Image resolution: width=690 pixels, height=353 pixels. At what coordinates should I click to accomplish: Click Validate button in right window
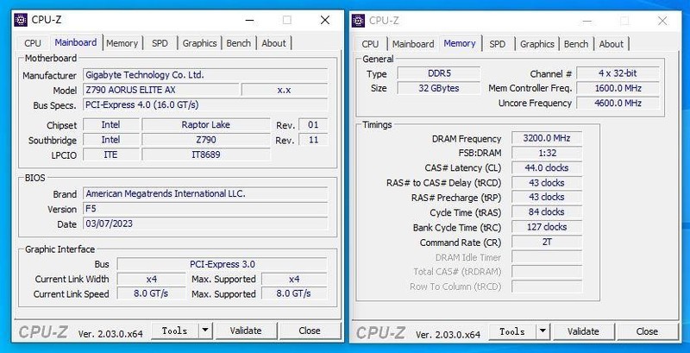[x=584, y=331]
